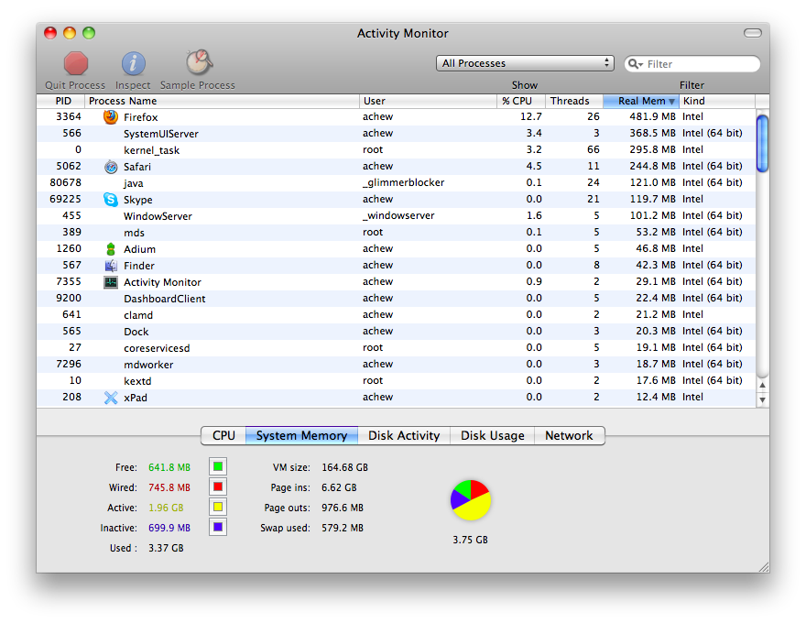Click the Inactive 699.9 MB value
Screen dimensions: 806x623
169,528
